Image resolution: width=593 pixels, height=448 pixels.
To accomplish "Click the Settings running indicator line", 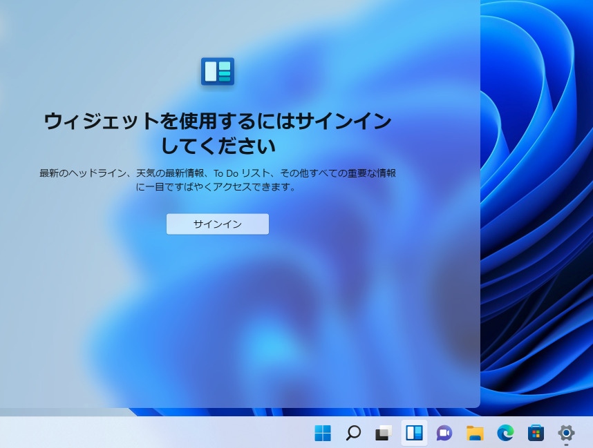I will pos(566,445).
